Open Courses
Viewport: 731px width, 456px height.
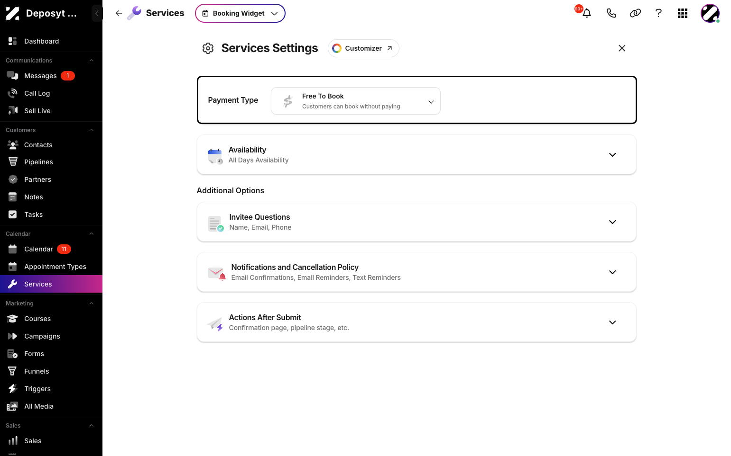pyautogui.click(x=51, y=319)
